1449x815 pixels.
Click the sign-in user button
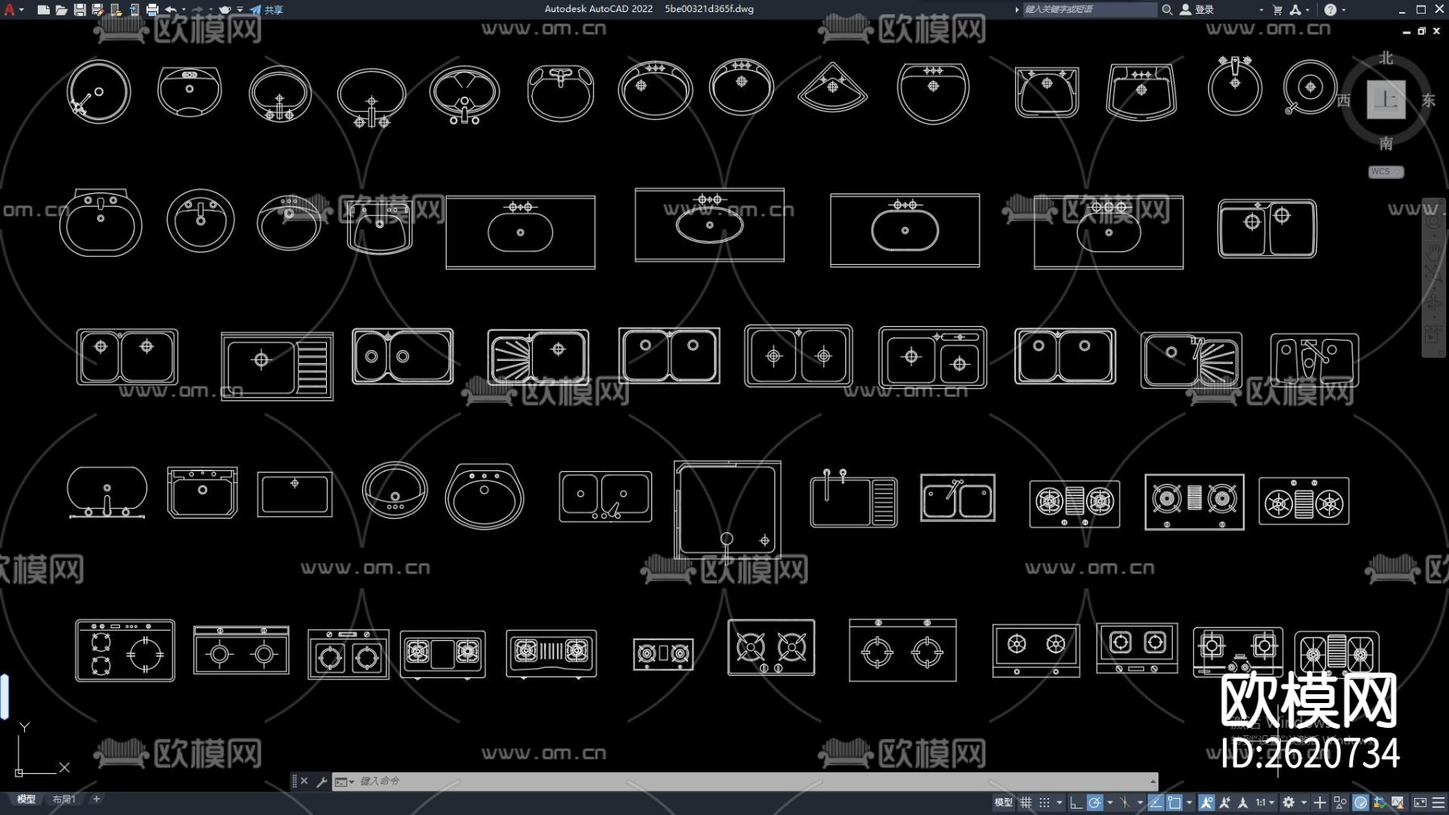point(1197,10)
